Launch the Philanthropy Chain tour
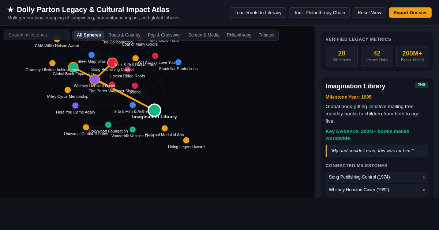The width and height of the screenshot is (439, 230). (319, 13)
